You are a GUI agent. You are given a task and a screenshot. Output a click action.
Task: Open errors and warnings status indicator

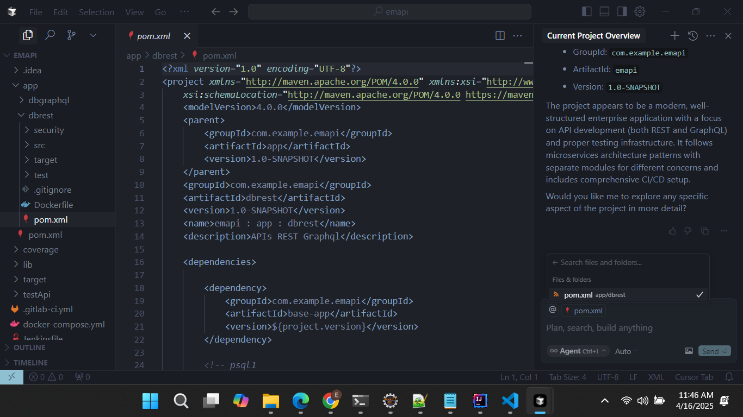[x=46, y=377]
